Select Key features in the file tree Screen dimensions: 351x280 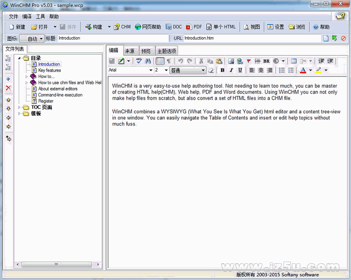(50, 71)
